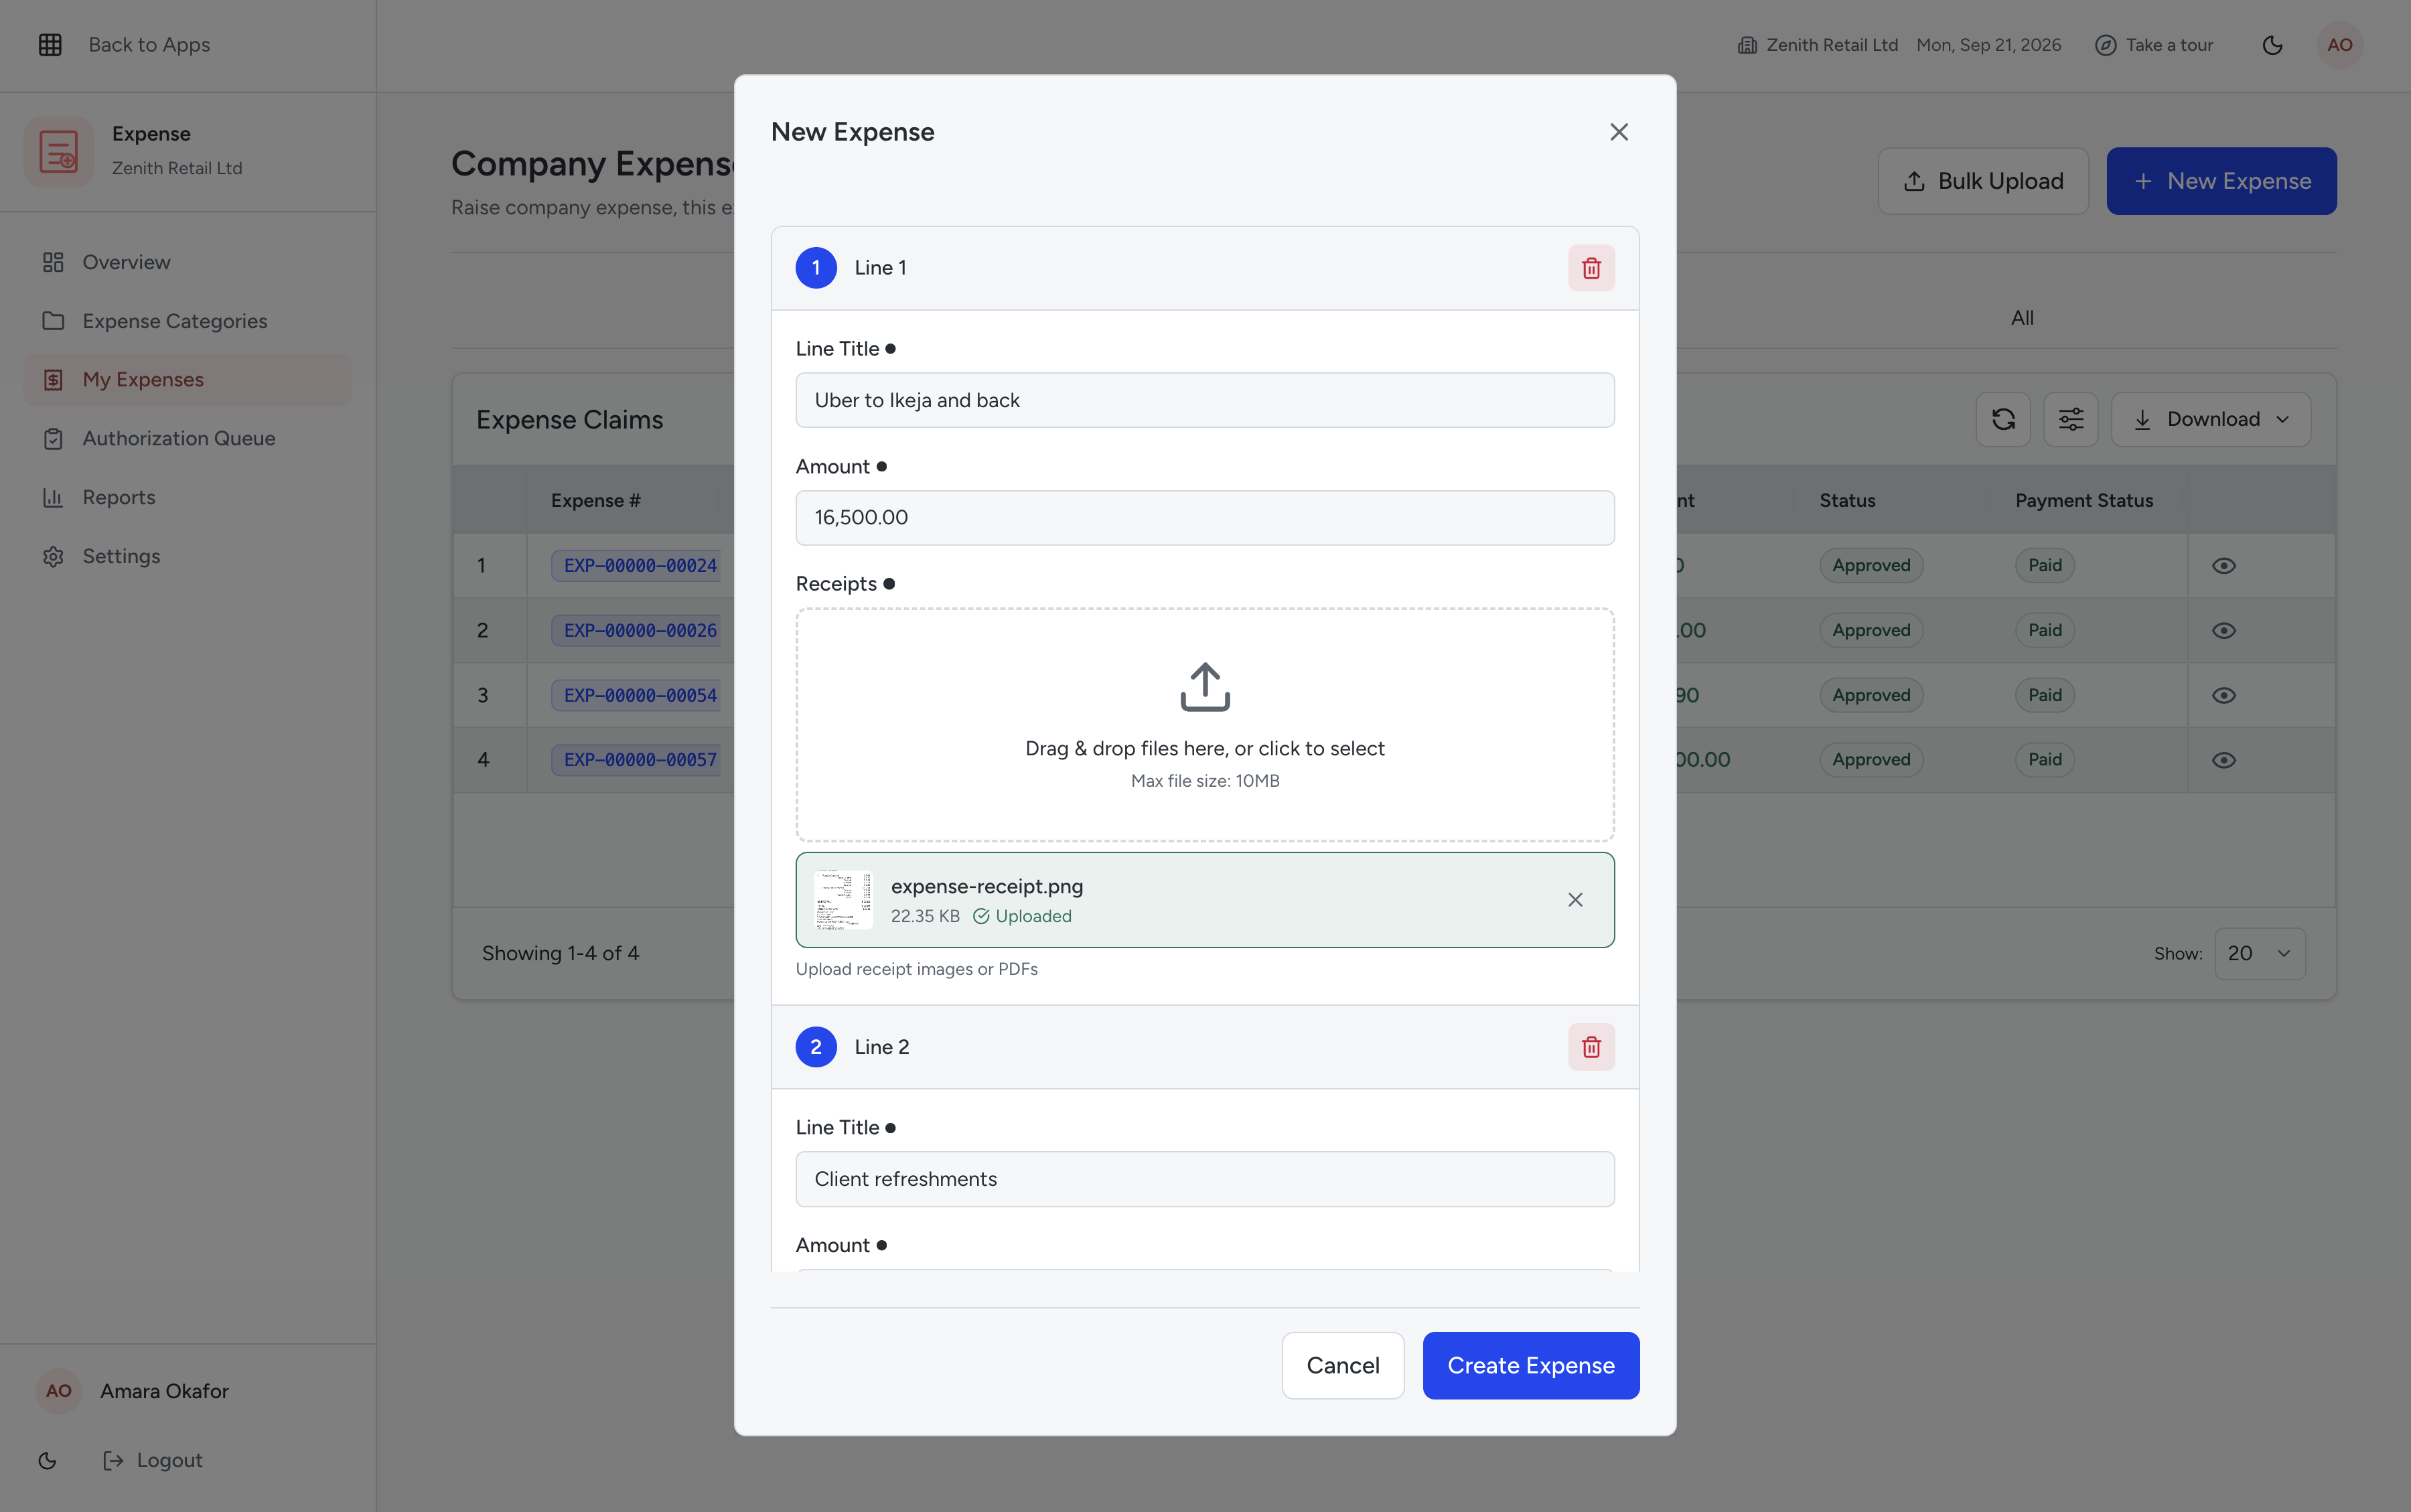Open Settings in sidebar
Viewport: 2411px width, 1512px height.
click(x=188, y=557)
